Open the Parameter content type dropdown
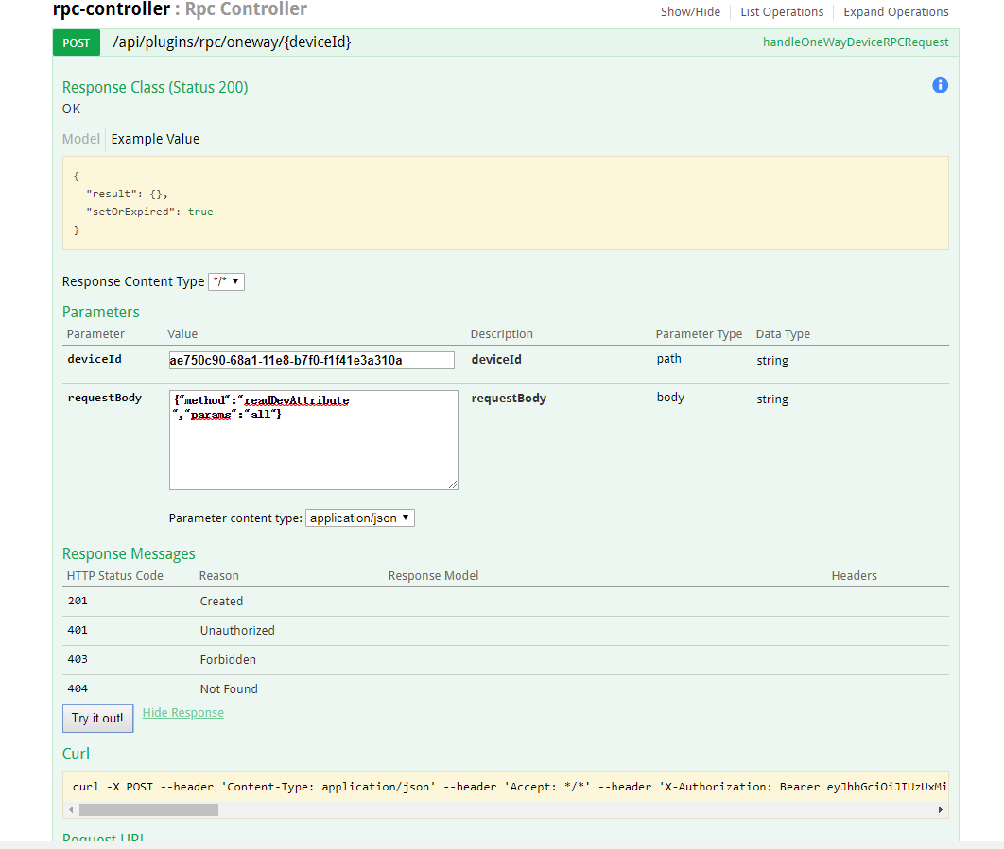Image resolution: width=1004 pixels, height=849 pixels. 359,518
